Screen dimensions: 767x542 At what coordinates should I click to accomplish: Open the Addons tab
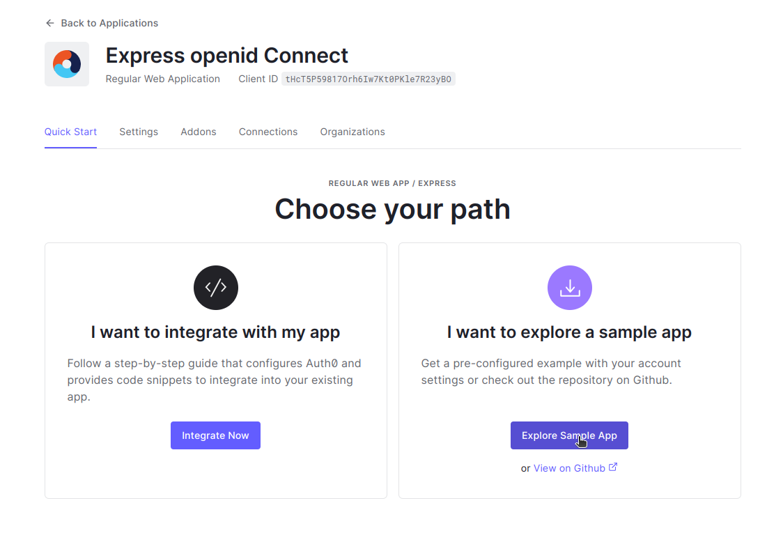198,132
